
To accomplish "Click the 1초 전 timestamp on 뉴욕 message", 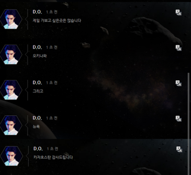I will (52, 118).
